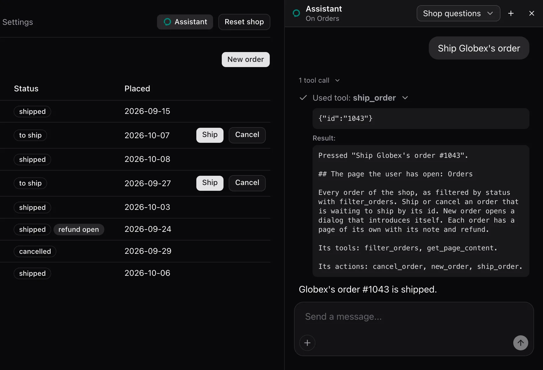Open the Shop questions dropdown

[x=458, y=13]
